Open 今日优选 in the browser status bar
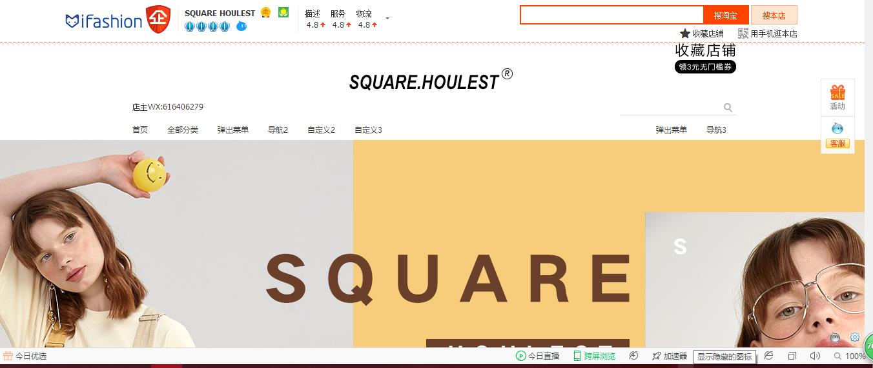 [x=25, y=356]
